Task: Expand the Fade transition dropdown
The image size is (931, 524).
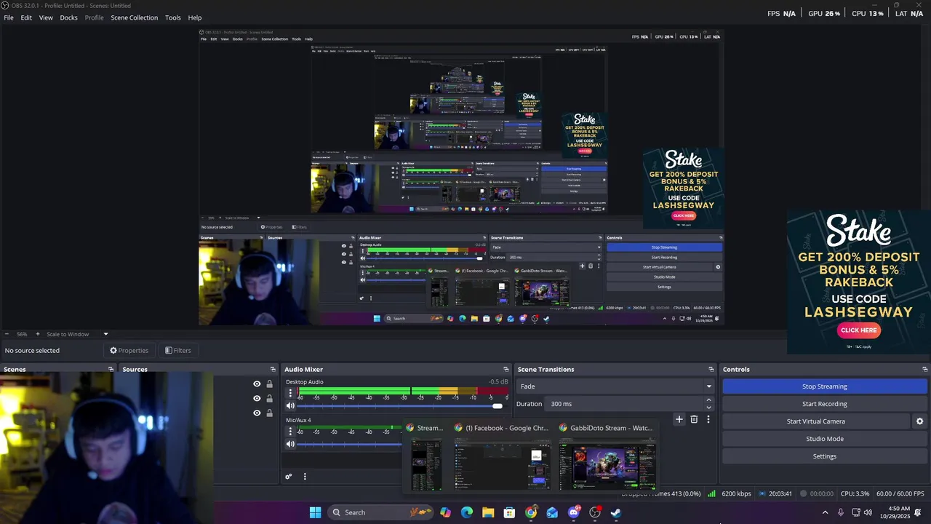Action: [x=708, y=386]
